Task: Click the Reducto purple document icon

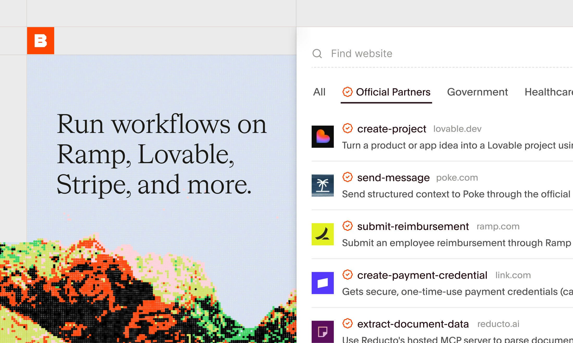Action: pyautogui.click(x=323, y=332)
